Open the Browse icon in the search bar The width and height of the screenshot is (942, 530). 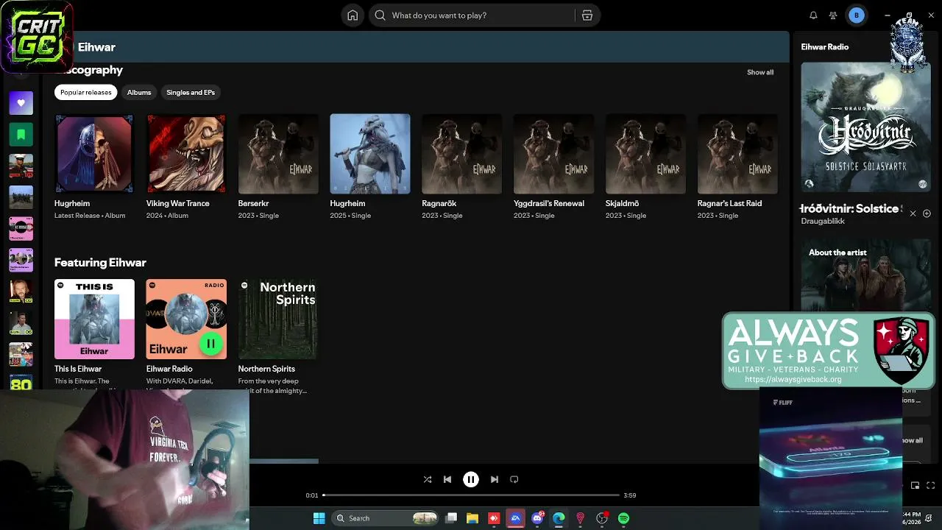click(x=587, y=15)
